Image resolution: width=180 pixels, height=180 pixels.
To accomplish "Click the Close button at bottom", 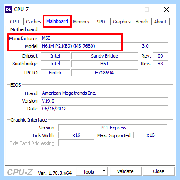I will point(158,171).
